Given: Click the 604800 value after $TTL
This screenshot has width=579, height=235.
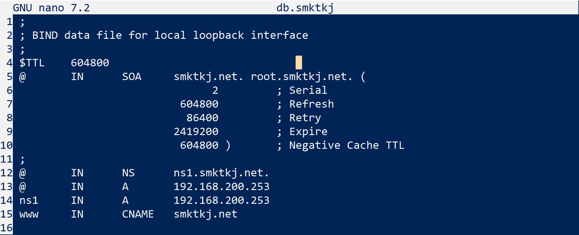Looking at the screenshot, I should [x=90, y=63].
